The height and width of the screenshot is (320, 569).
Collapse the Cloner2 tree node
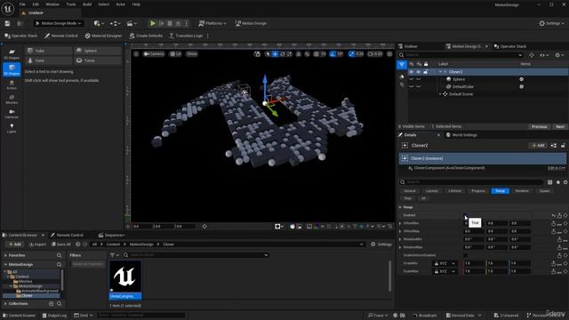click(x=441, y=72)
